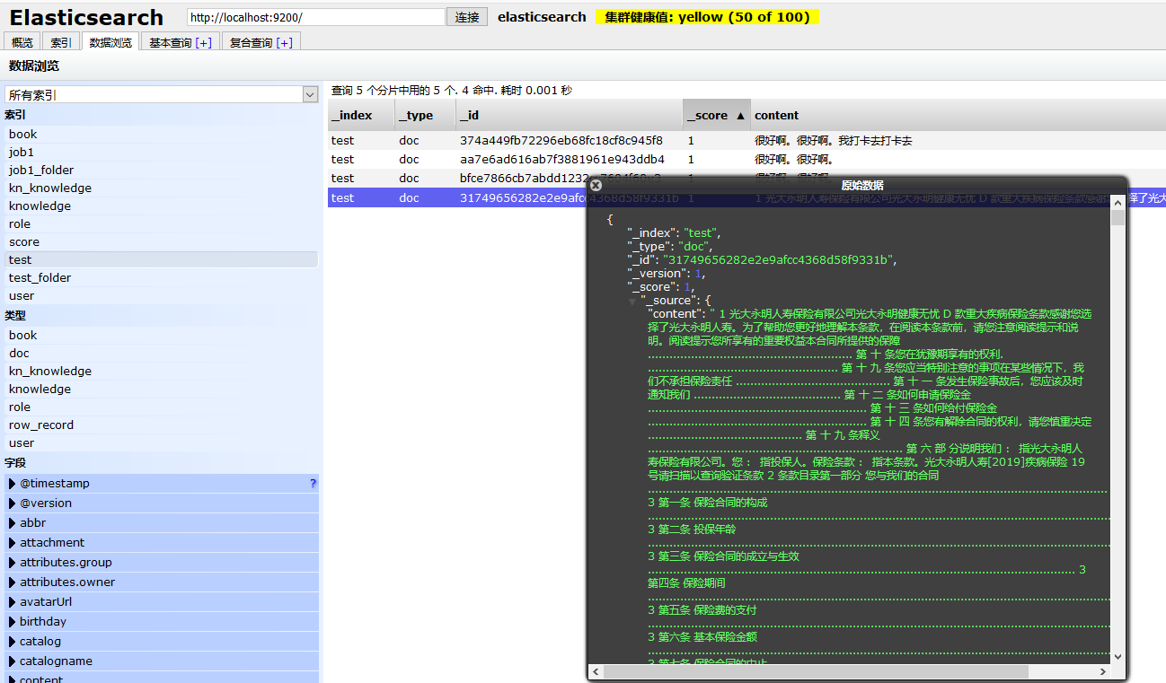Click the dropdown arrow of 所有索引 selector
1166x683 pixels.
coord(310,94)
